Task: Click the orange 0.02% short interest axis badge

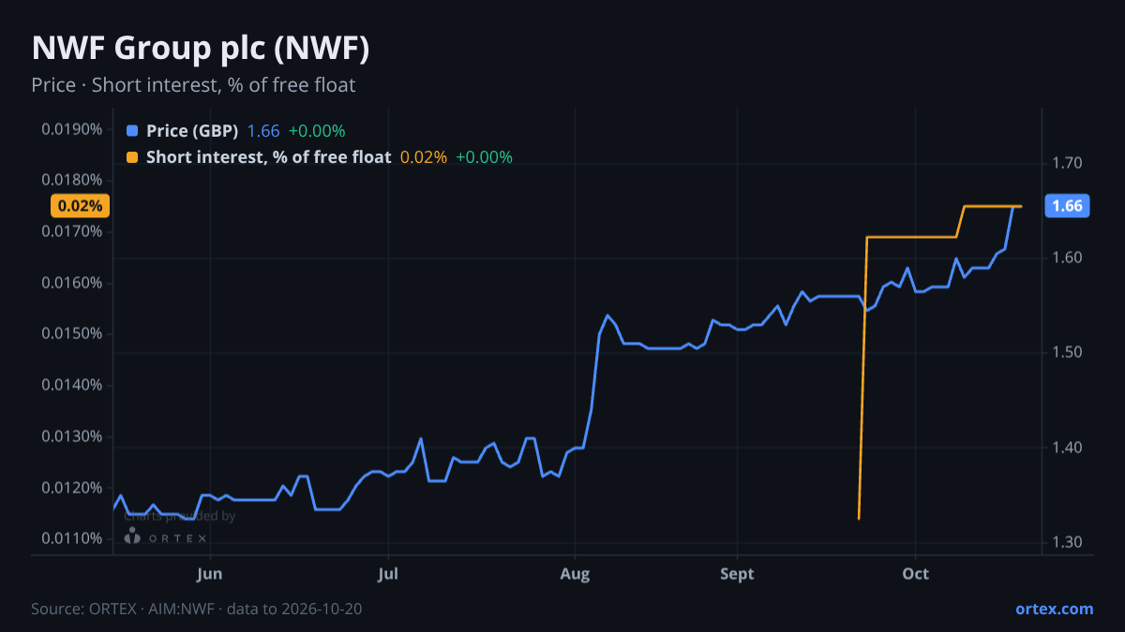Action: 80,206
